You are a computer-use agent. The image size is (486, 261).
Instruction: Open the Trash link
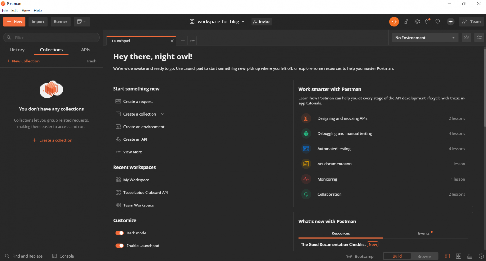click(x=91, y=61)
